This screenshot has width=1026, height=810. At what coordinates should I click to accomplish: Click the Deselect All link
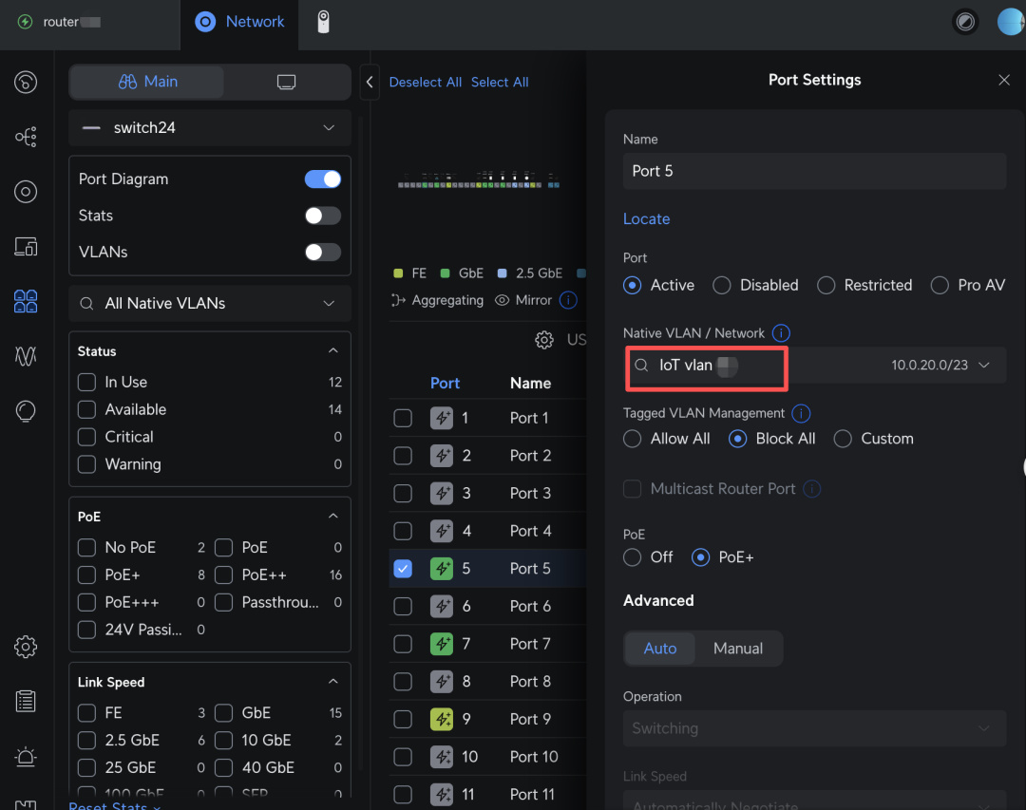[426, 82]
